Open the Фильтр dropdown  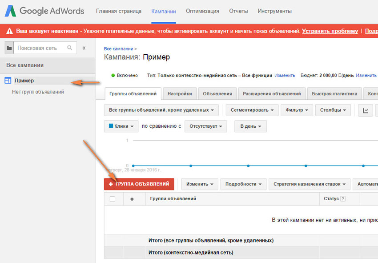tap(297, 110)
